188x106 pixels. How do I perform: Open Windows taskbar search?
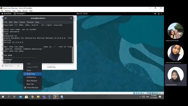pos(9,97)
